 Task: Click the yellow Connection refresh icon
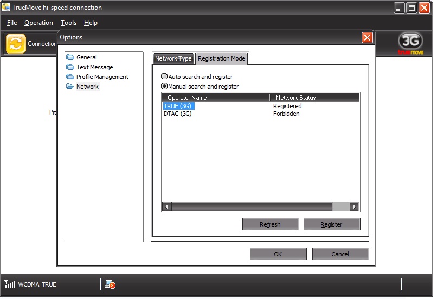coord(16,43)
